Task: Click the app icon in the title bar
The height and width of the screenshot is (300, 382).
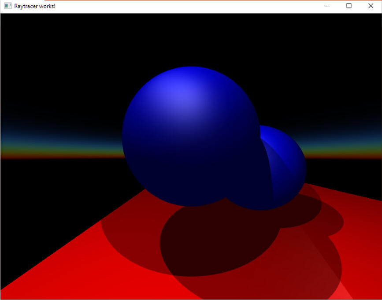Action: click(7, 6)
